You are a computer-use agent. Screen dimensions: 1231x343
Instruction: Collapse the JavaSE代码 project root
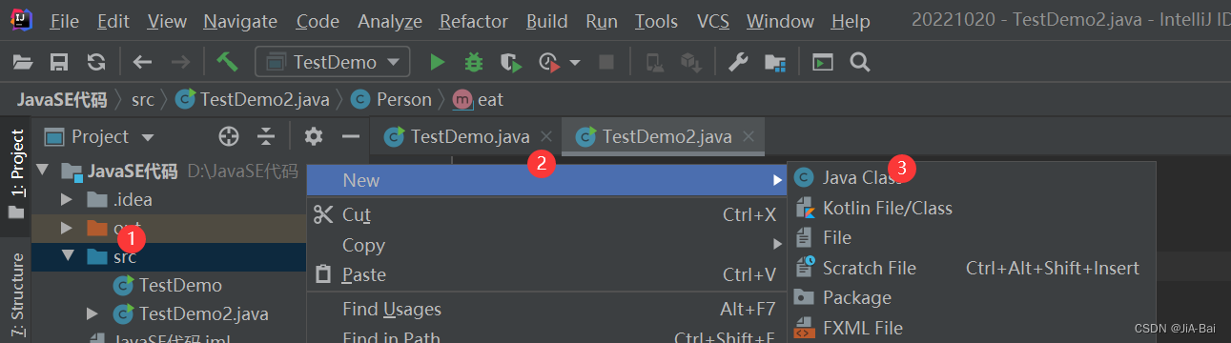tap(43, 171)
